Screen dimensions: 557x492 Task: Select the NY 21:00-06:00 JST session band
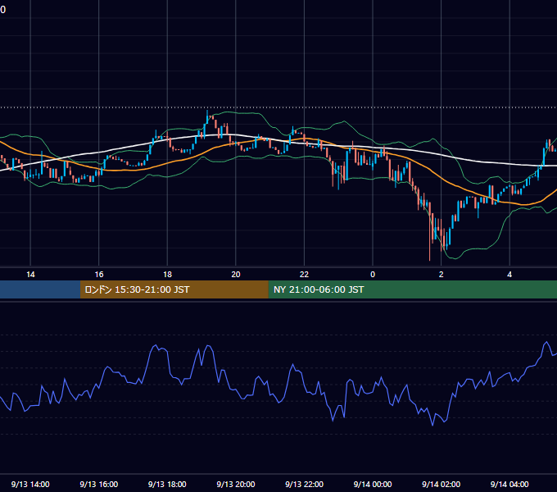[x=412, y=289]
